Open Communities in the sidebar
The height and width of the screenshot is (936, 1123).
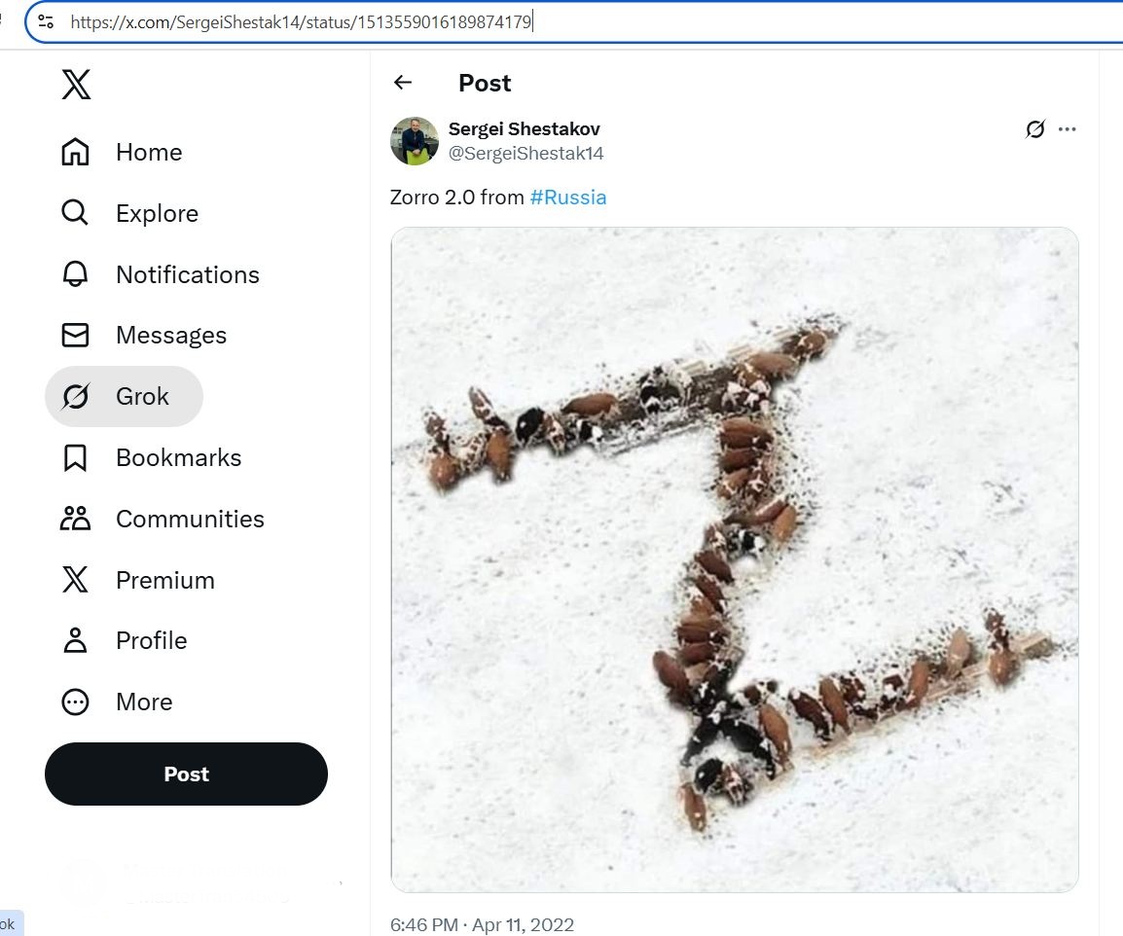click(162, 520)
